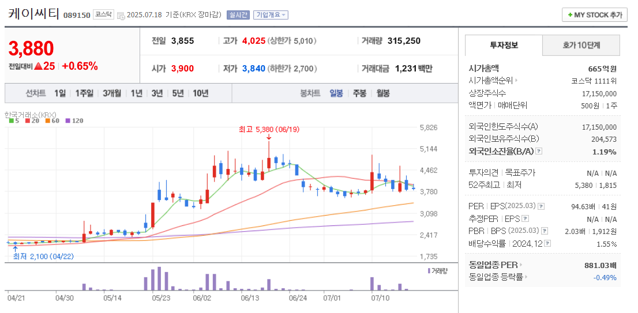
Task: Click the 최저 2,100 (04/22) chart label
Action: pyautogui.click(x=43, y=257)
